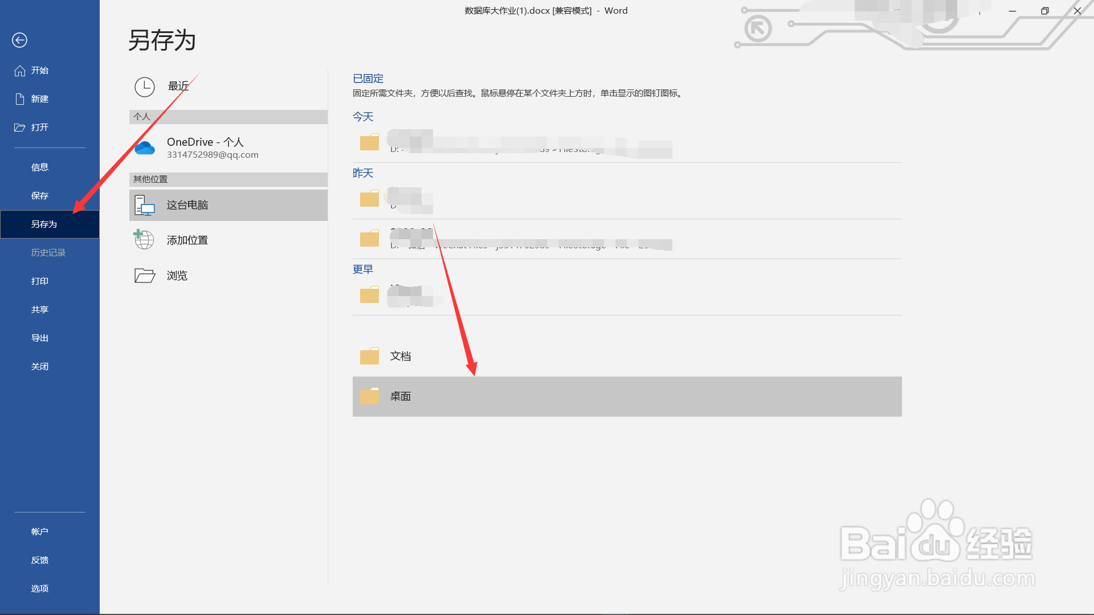Click the Open (打开) folder icon
This screenshot has height=615, width=1094.
click(x=20, y=128)
